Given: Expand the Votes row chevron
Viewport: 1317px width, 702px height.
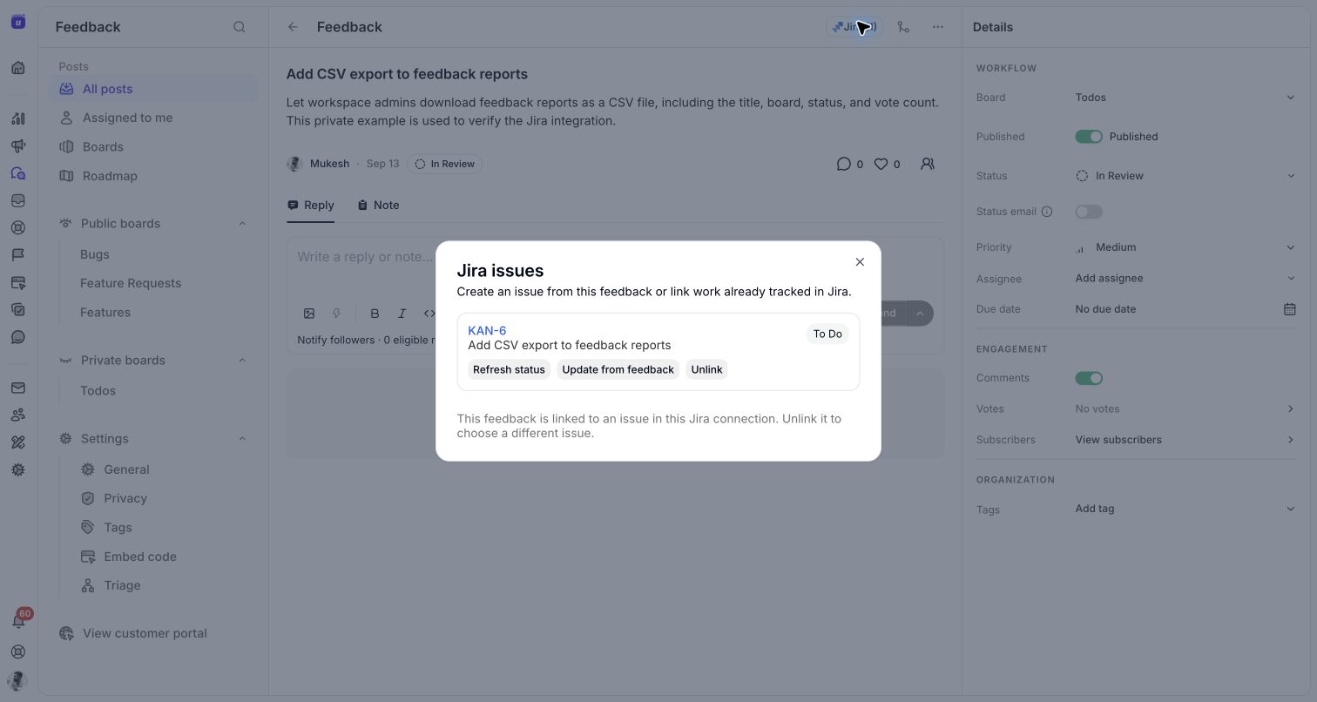Looking at the screenshot, I should click(1291, 408).
